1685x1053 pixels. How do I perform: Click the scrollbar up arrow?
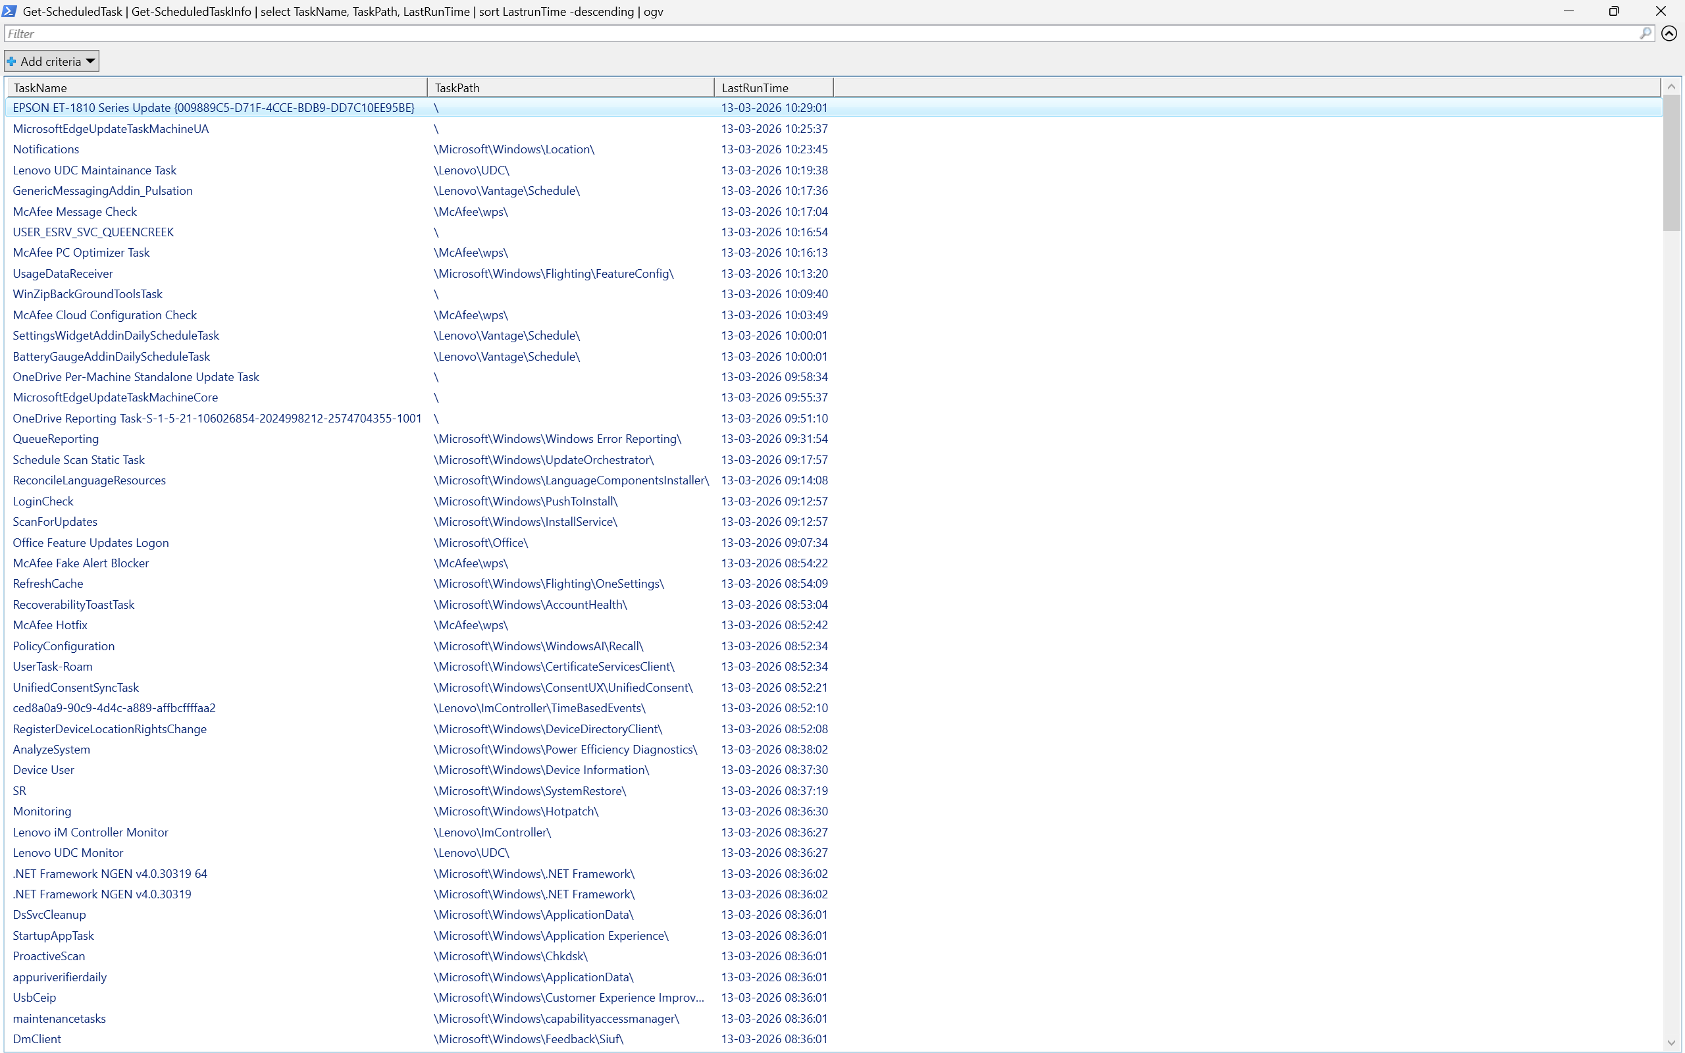(x=1671, y=87)
